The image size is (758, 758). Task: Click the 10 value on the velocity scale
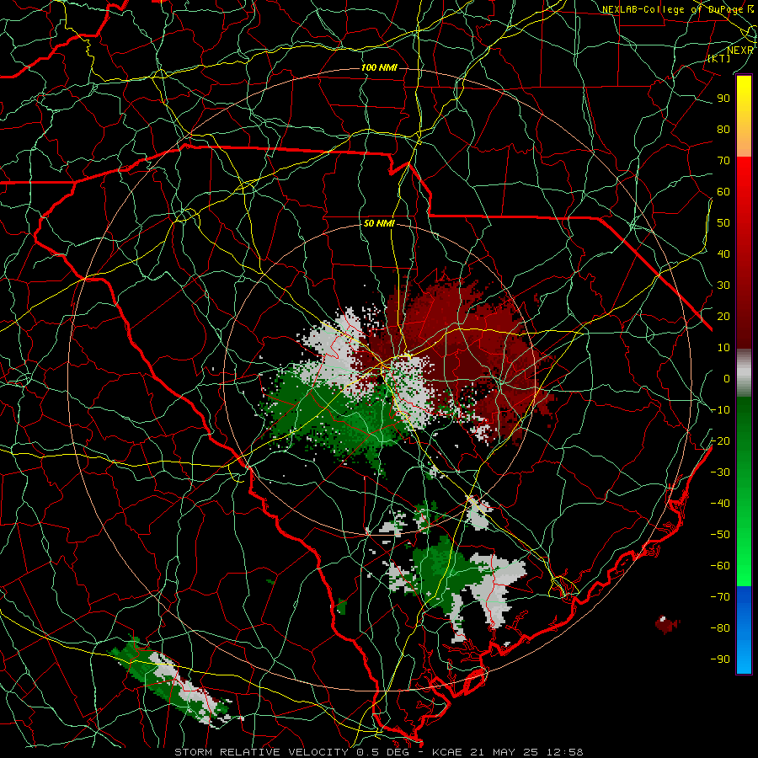pos(723,348)
